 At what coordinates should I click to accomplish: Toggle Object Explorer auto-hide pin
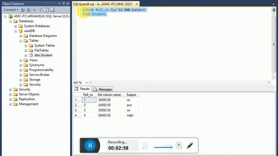(x=64, y=3)
